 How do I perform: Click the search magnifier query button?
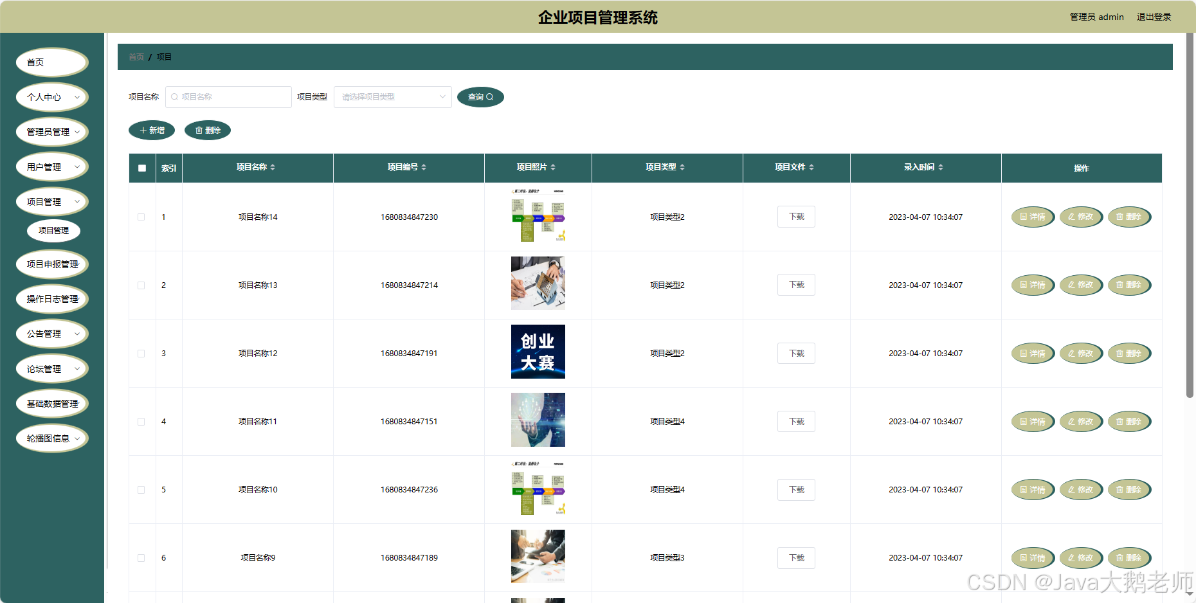coord(480,97)
